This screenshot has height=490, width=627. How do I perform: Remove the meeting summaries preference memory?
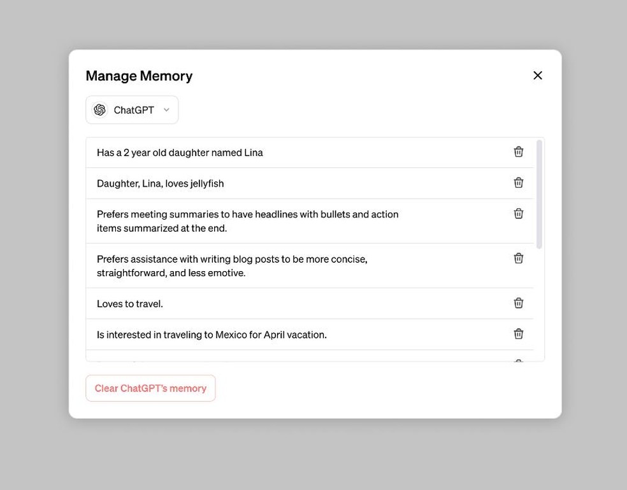(518, 214)
